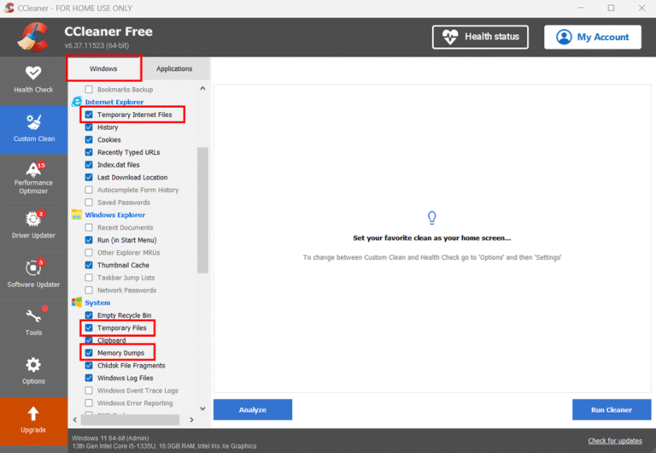Click Windows 11 64-bit status text
Screen dimensions: 656x453
click(110, 438)
